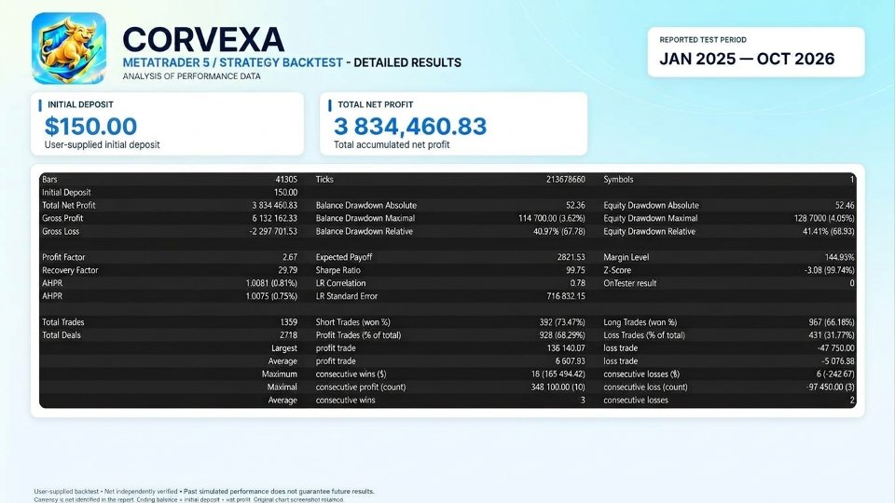Select table Initial Deposit value "150.00"

285,192
